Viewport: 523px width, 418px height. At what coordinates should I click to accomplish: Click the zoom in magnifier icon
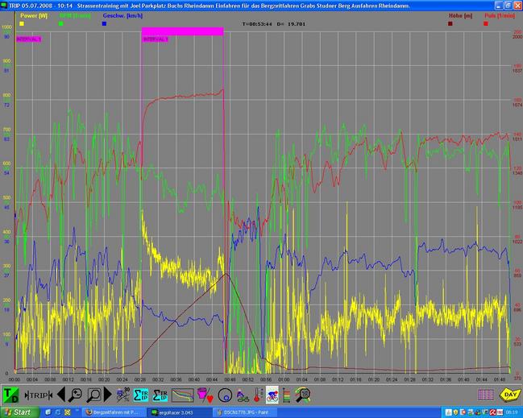[x=93, y=395]
